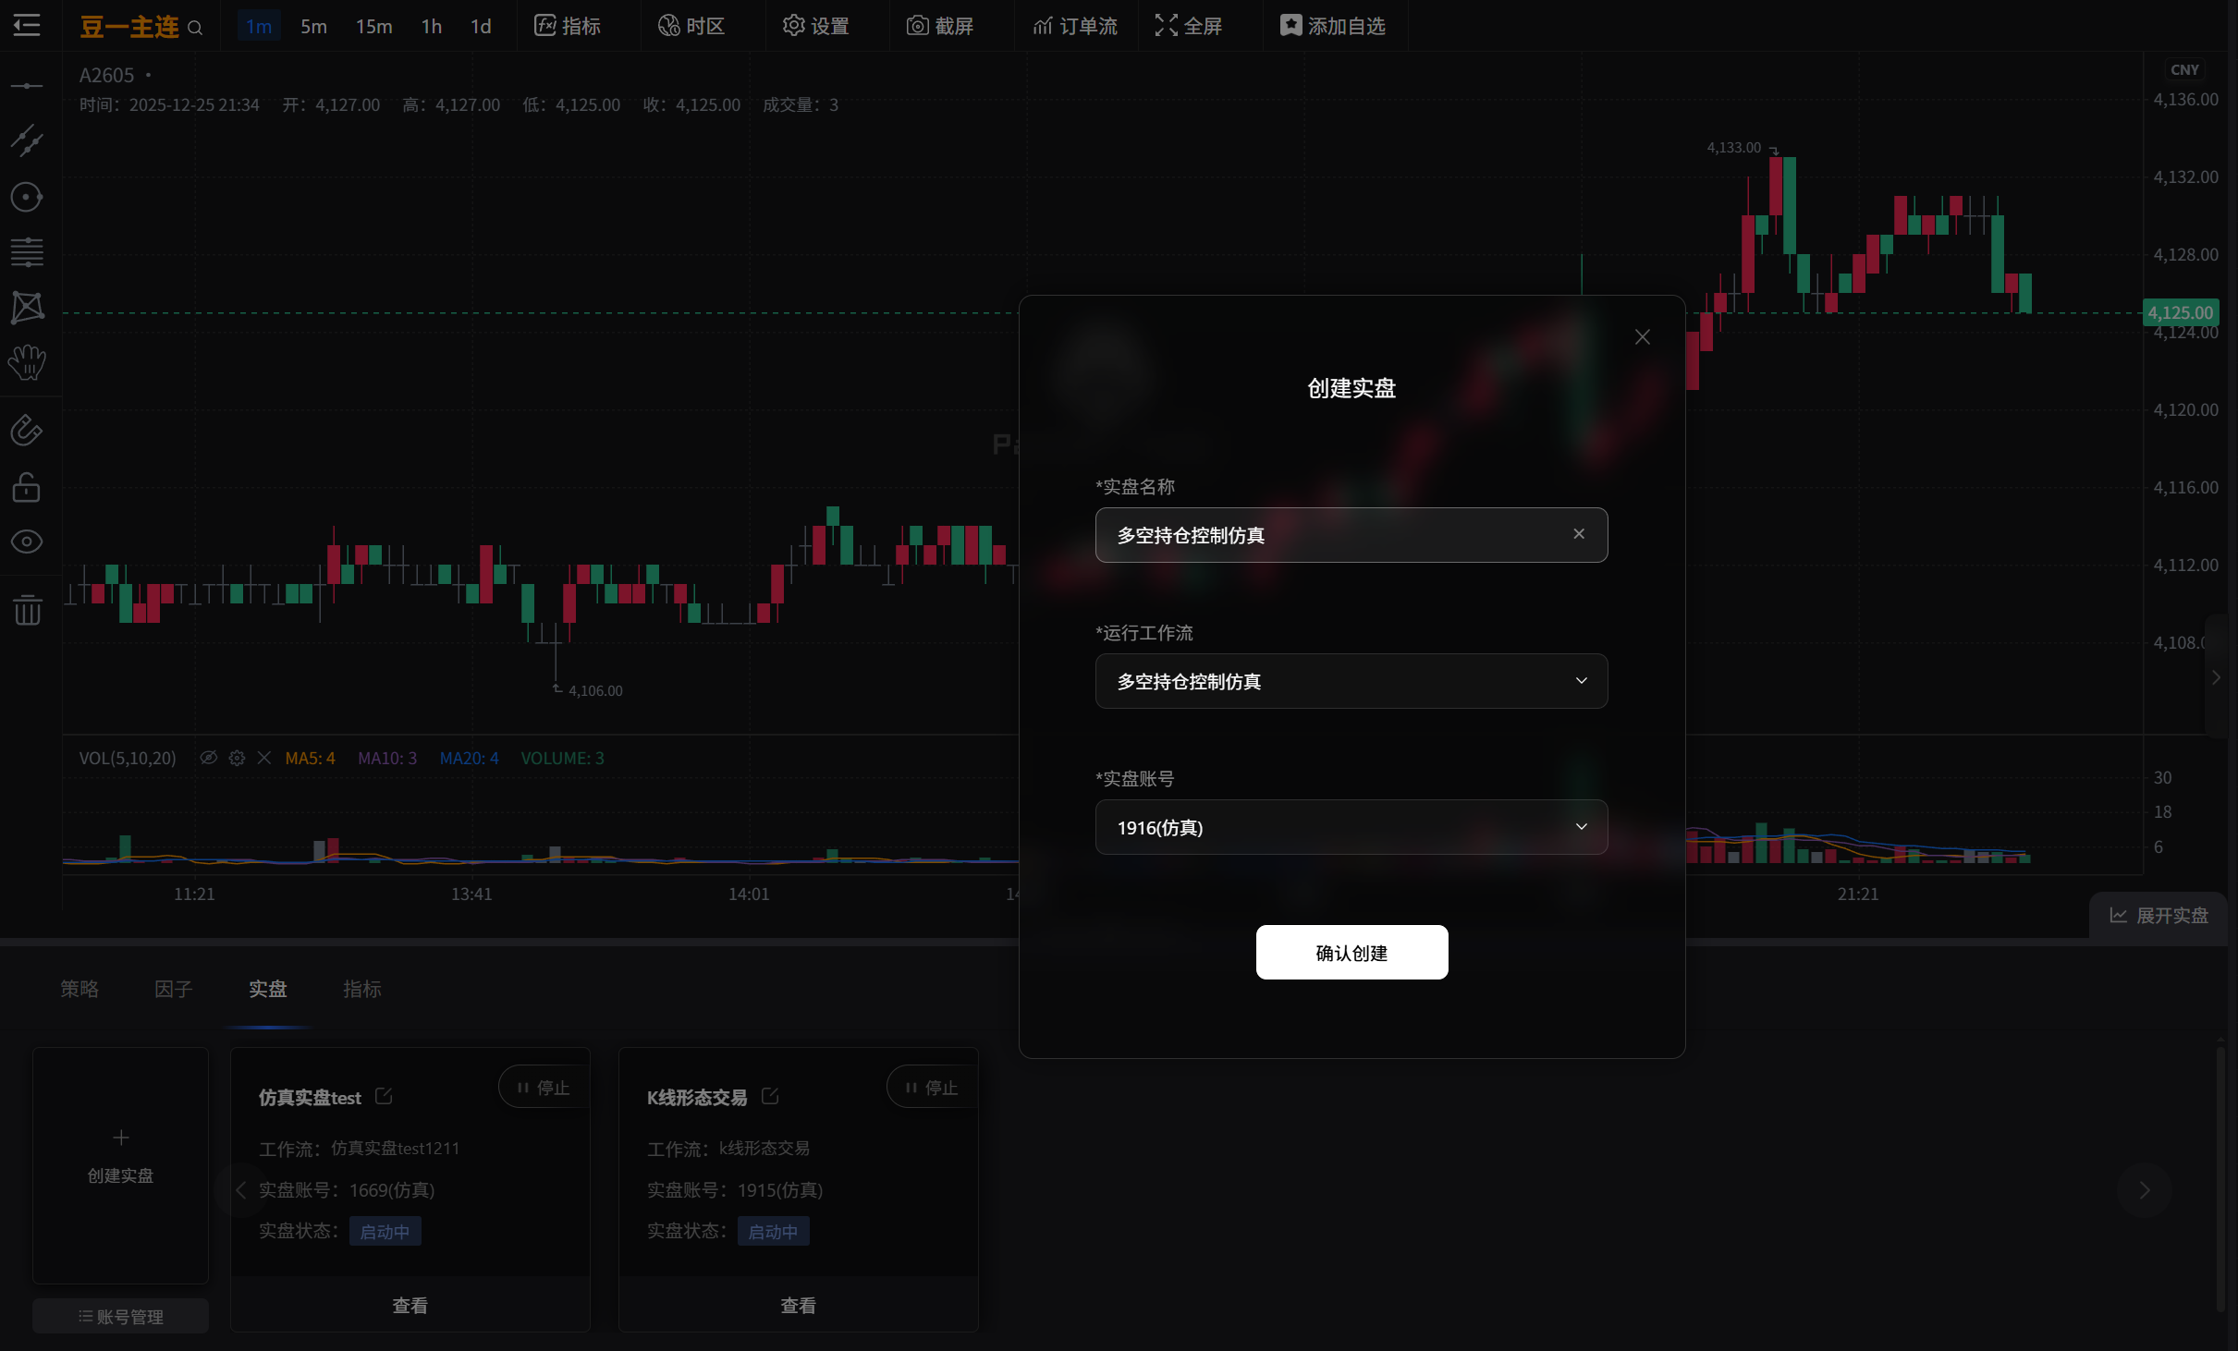The height and width of the screenshot is (1351, 2238).
Task: Select the hand pan tool
Action: coord(27,362)
